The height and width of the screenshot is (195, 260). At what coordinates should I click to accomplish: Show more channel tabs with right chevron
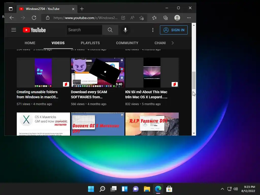(x=173, y=43)
